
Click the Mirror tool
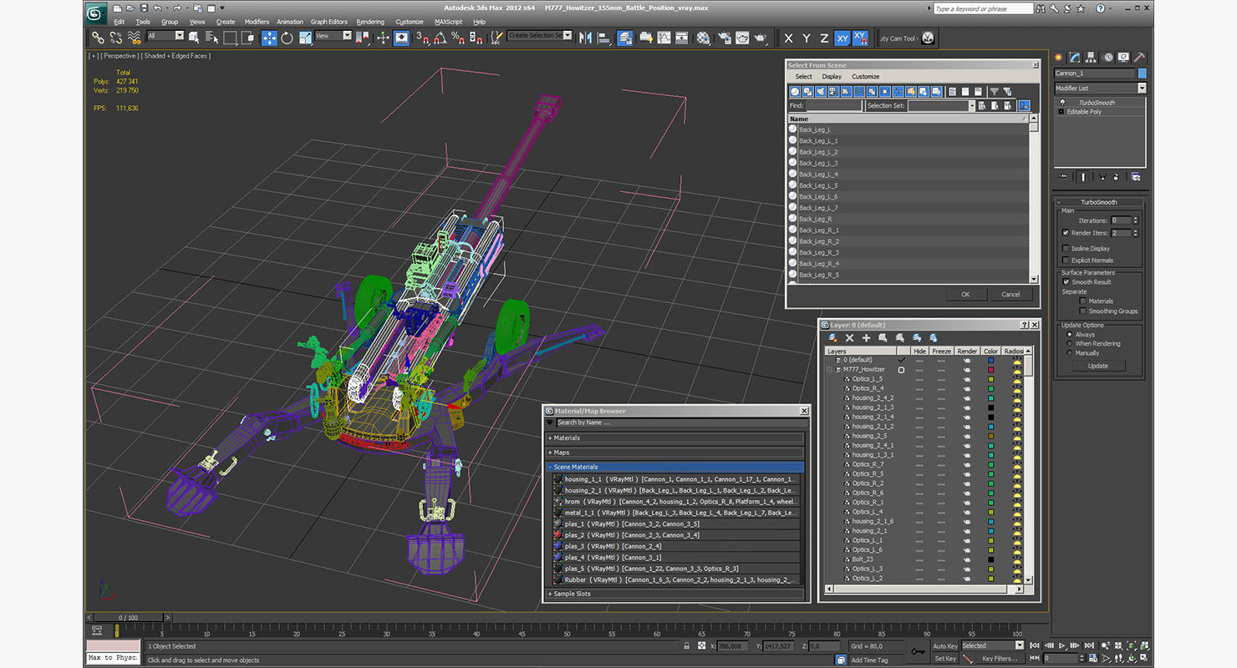click(585, 38)
